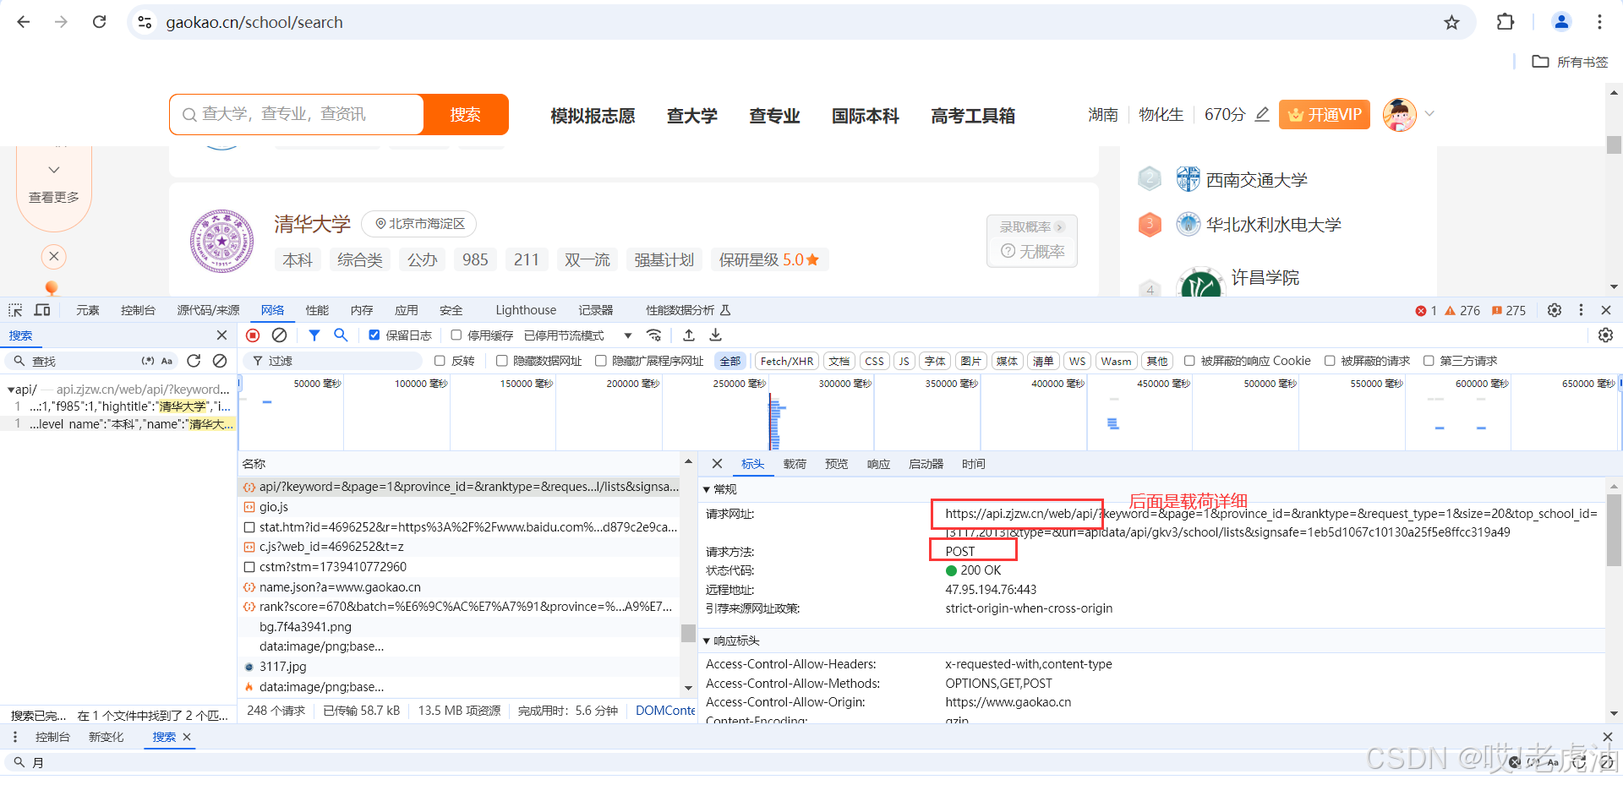Click the network search magnifier icon
The width and height of the screenshot is (1623, 785).
(341, 335)
